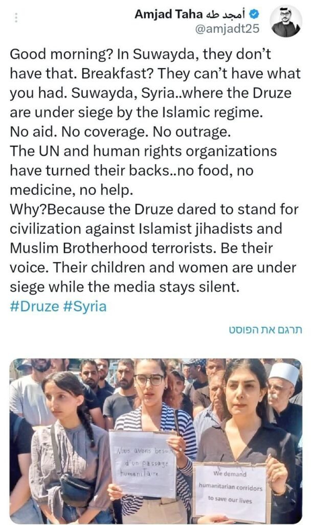The width and height of the screenshot is (312, 525).
Task: Open Amjad Taha's profile picture
Action: (x=286, y=21)
